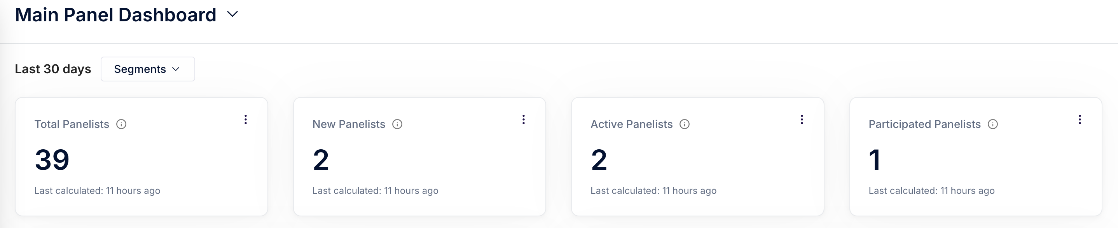Screen dimensions: 1118x228
Task: Open the three-dot menu on Participated Panelists card
Action: [x=1080, y=119]
